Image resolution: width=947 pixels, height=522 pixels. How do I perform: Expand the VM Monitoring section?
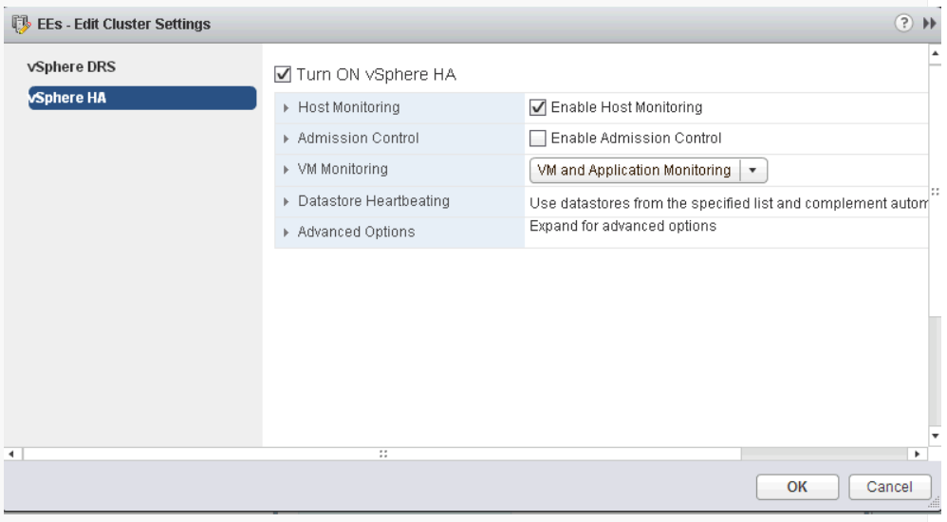tap(287, 171)
